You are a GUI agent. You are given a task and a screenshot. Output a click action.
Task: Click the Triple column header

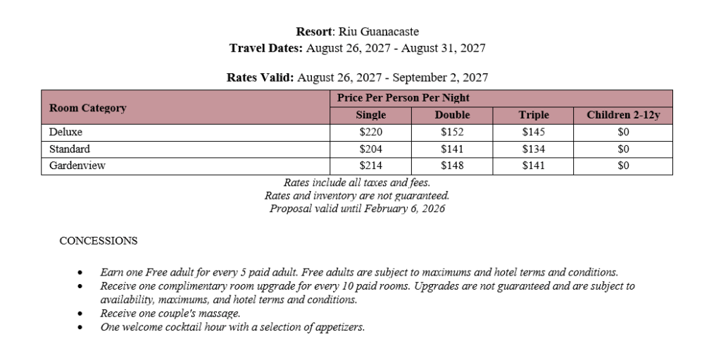[x=533, y=115]
